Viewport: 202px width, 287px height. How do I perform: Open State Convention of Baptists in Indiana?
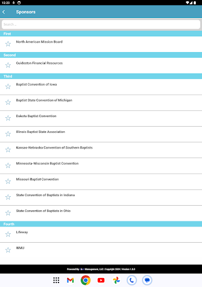(101, 197)
